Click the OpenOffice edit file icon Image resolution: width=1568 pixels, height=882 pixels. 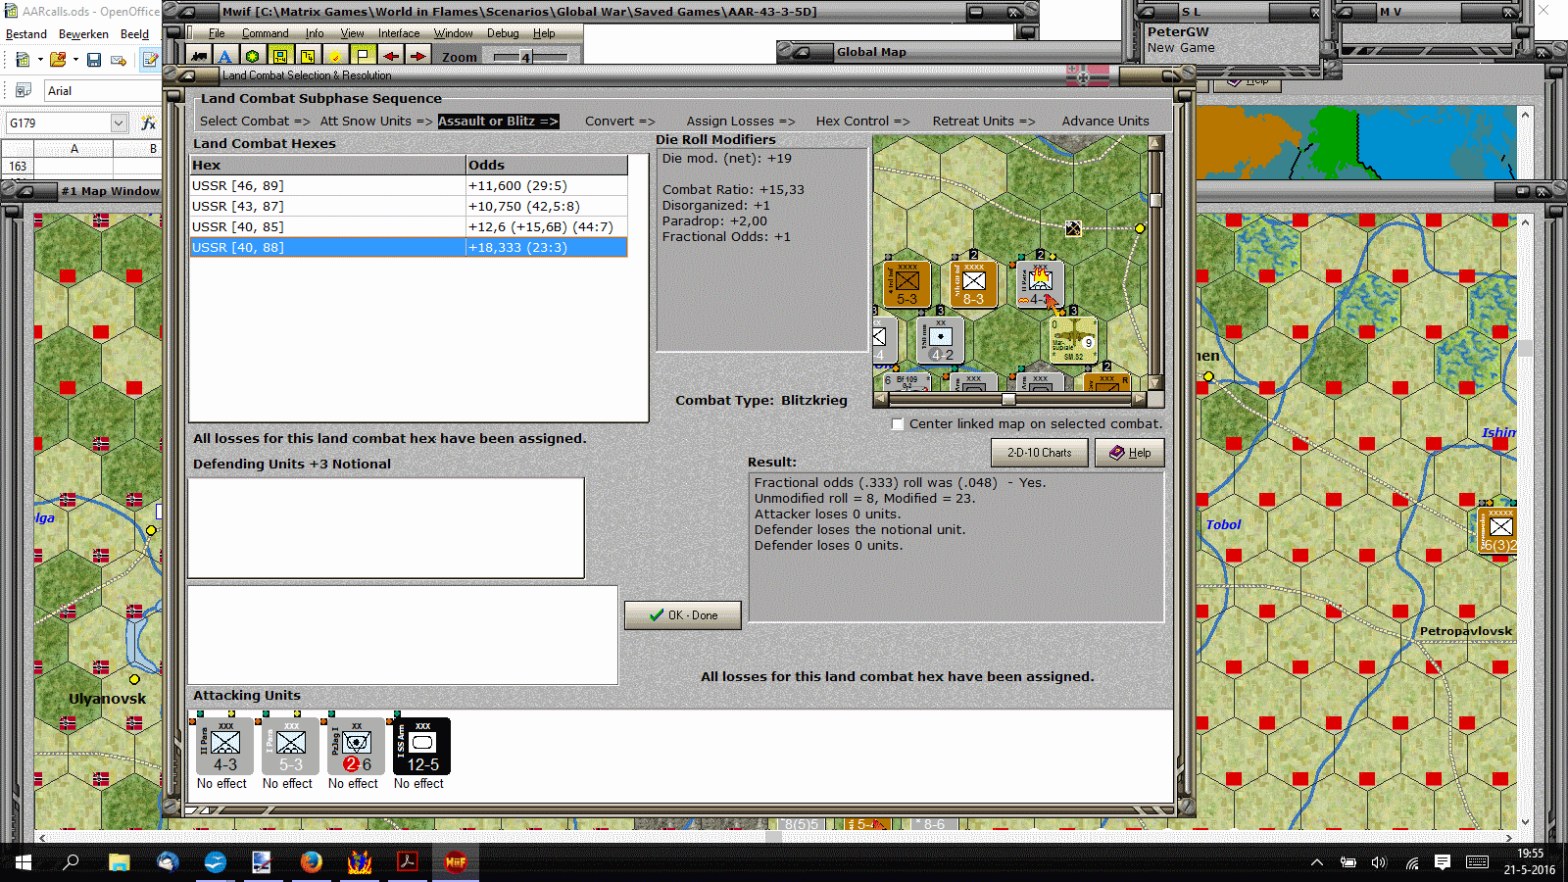pos(150,60)
